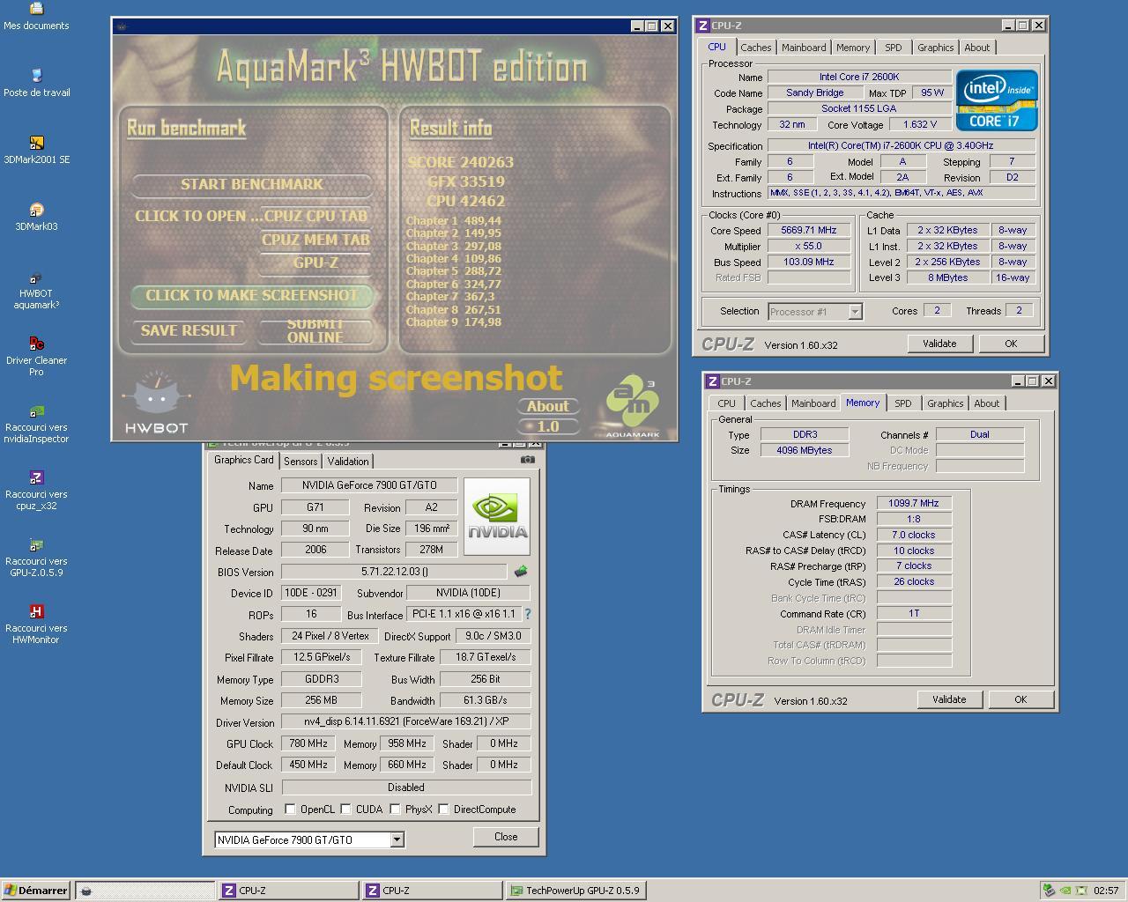Select Mainboard tab in lower CPU-Z window
The width and height of the screenshot is (1128, 902).
click(x=813, y=403)
